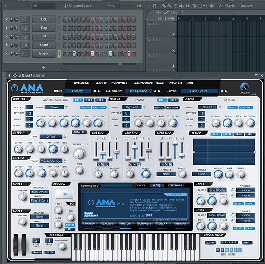This screenshot has width=265, height=264.
Task: Click the Init button
Action: tap(190, 83)
